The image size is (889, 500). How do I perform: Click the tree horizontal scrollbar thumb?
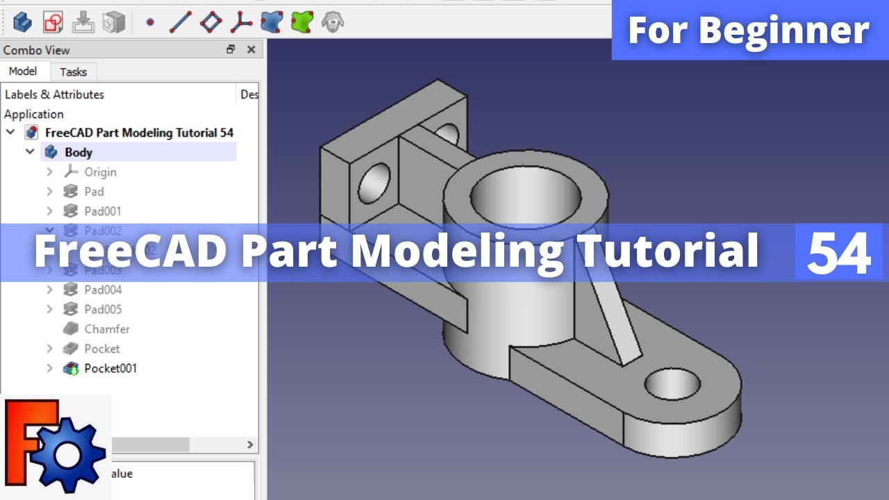point(150,444)
